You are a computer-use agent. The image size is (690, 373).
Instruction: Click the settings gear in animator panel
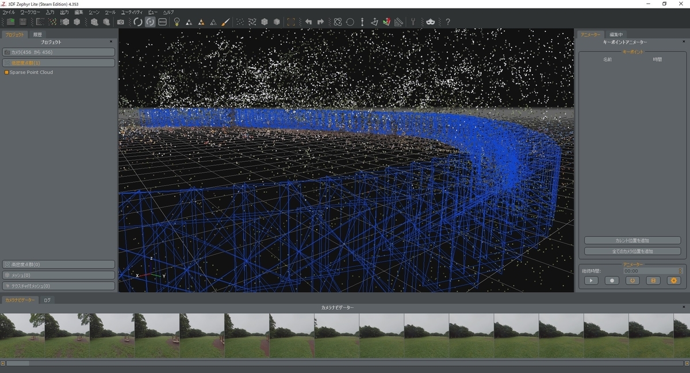(x=673, y=281)
